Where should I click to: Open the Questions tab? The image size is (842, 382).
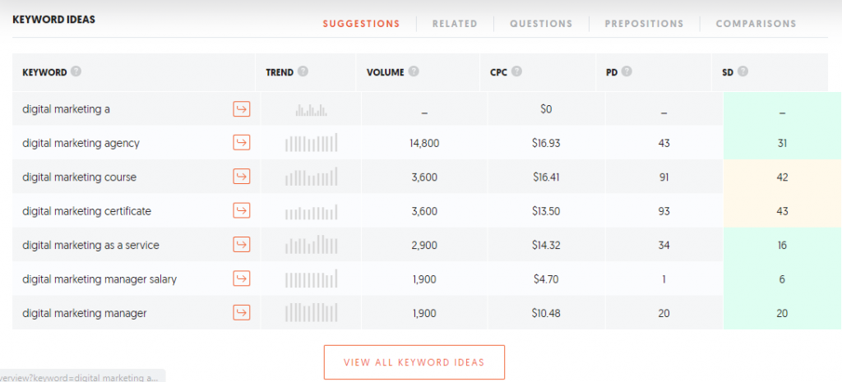tap(541, 24)
